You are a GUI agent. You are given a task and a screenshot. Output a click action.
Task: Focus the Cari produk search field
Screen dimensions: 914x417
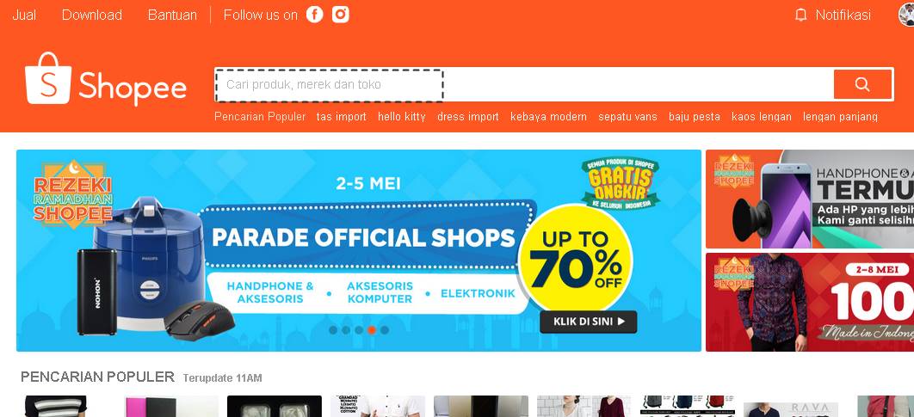pos(524,84)
